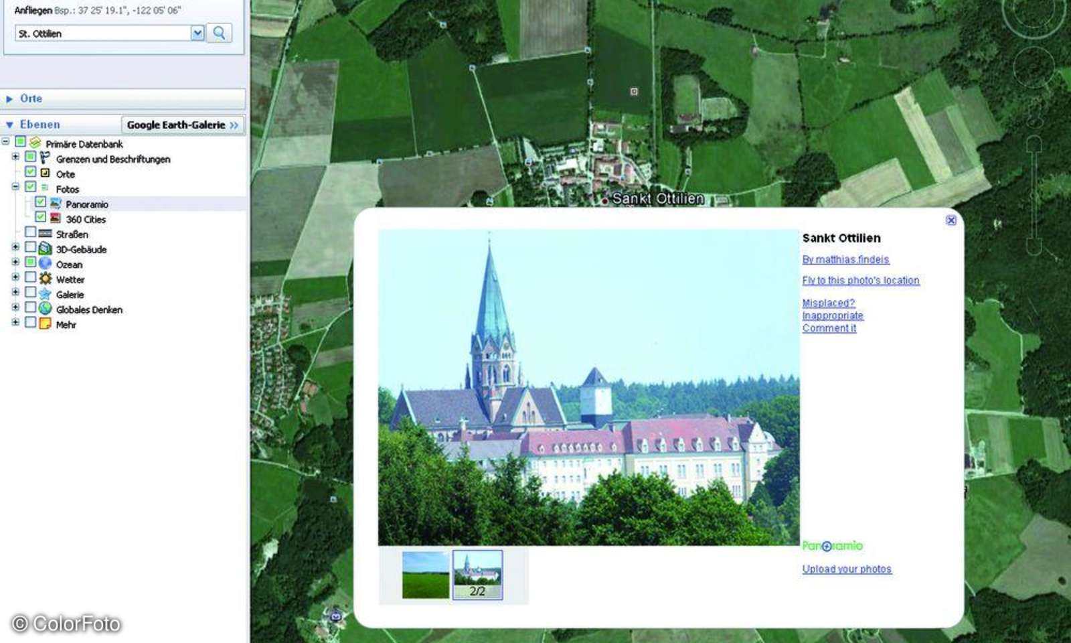Open Fly to this photo's location link
The image size is (1071, 643).
click(861, 281)
